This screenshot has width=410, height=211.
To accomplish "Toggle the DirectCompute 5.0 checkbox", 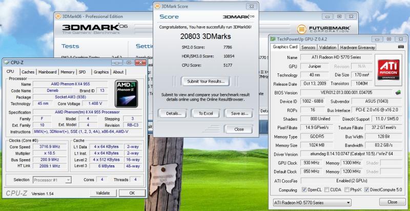I will point(366,189).
